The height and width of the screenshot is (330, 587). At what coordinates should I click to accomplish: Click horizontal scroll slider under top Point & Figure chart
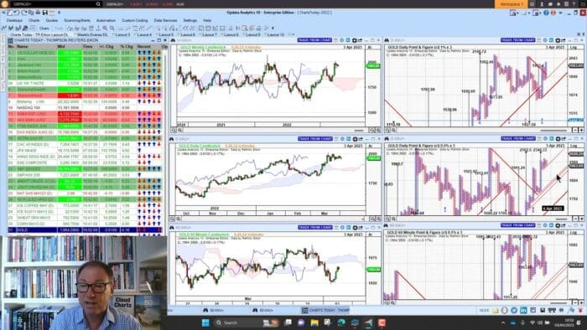click(553, 131)
